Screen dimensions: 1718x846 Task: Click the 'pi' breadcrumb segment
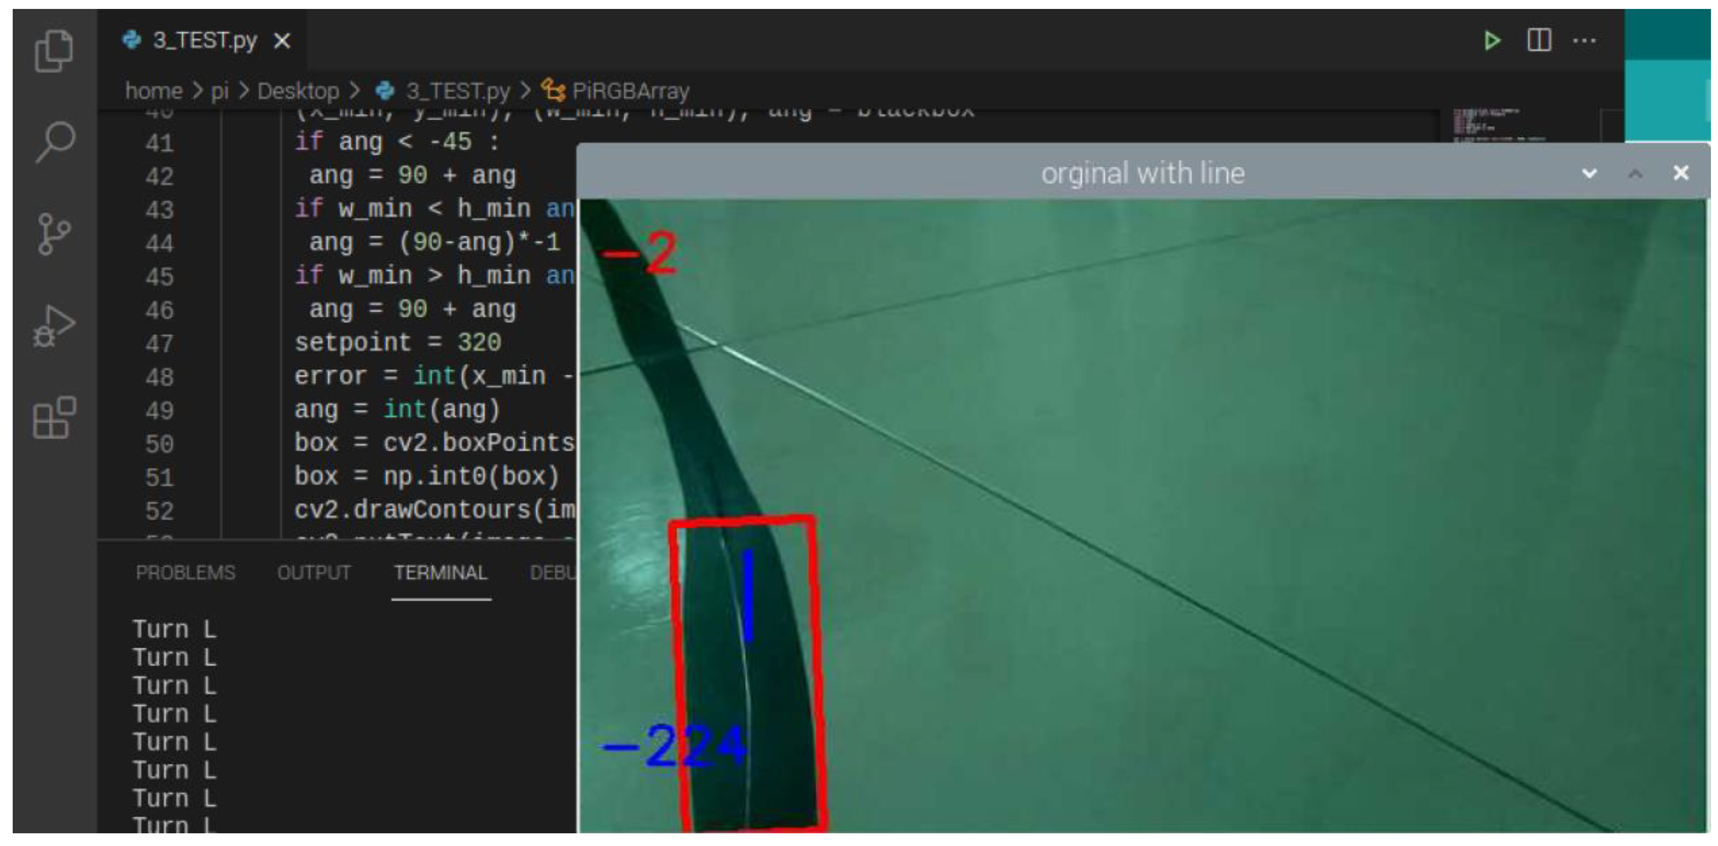(219, 91)
